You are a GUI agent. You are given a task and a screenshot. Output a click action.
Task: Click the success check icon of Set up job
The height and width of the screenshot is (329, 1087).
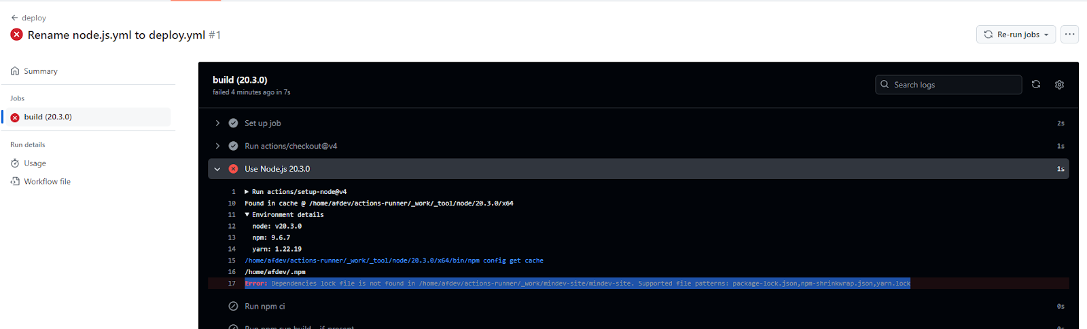coord(233,123)
